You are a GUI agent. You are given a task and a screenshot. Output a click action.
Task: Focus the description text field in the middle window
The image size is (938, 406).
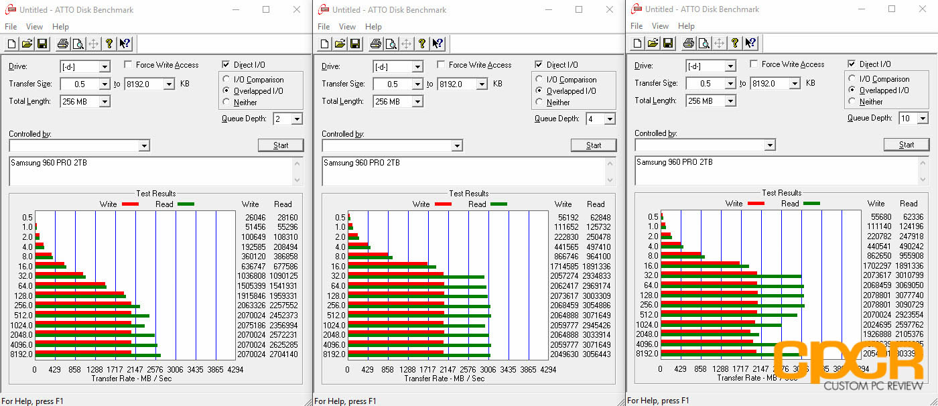[469, 172]
